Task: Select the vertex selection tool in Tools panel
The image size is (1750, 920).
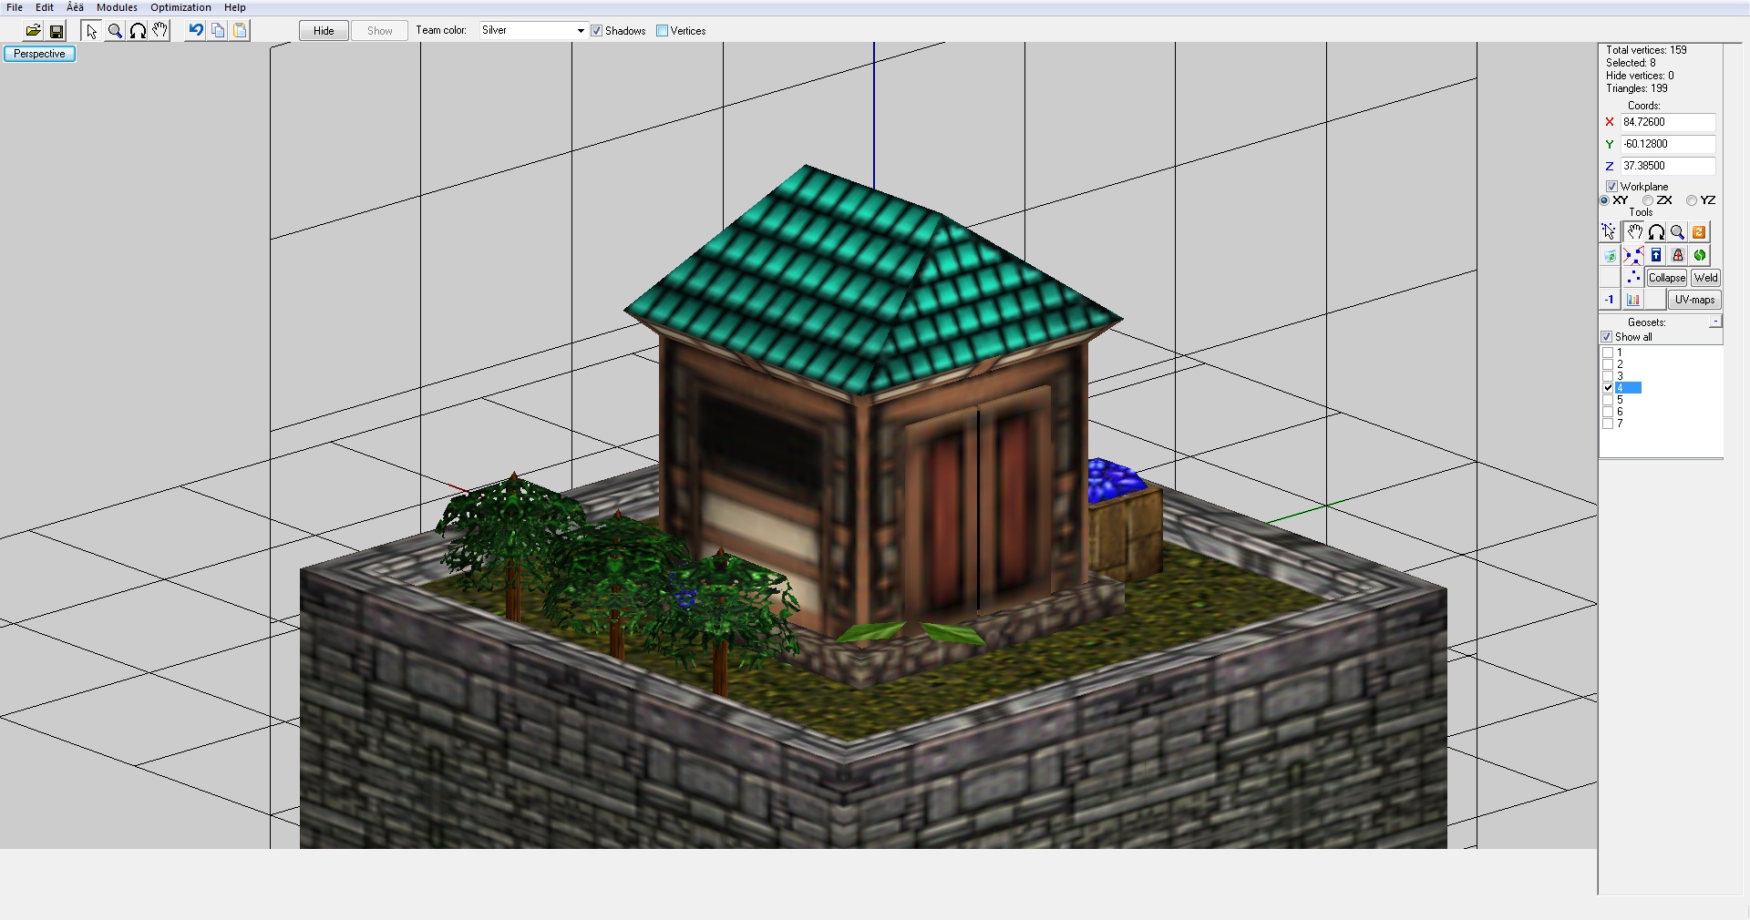Action: tap(1609, 232)
